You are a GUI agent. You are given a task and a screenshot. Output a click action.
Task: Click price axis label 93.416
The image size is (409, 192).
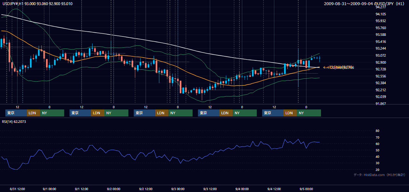pos(381,42)
